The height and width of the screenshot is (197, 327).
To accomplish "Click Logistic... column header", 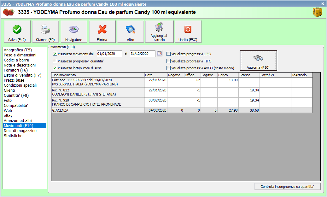I will point(209,75).
